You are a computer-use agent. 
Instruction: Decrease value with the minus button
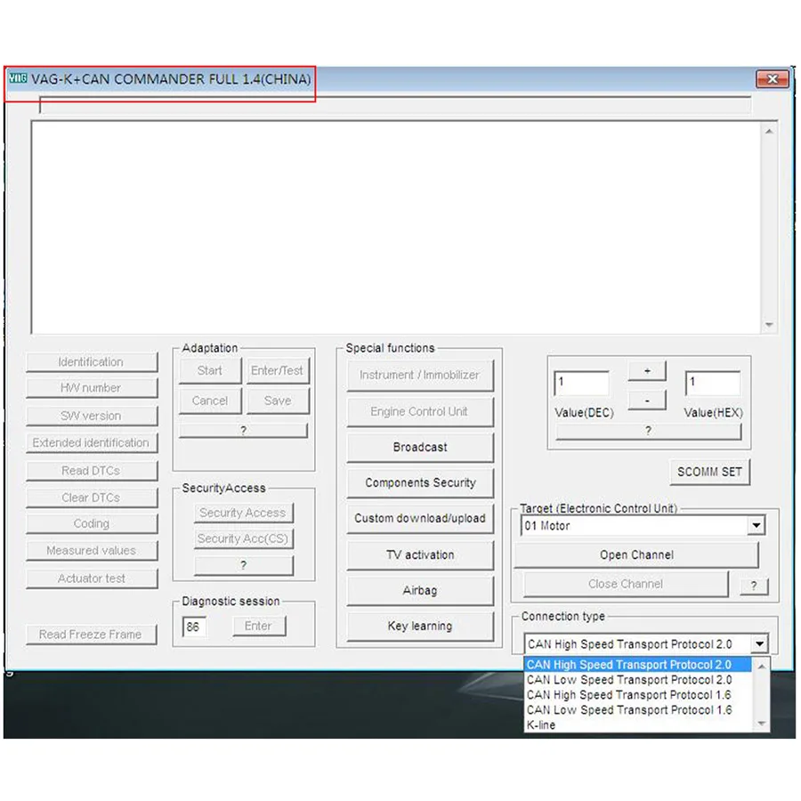point(647,400)
